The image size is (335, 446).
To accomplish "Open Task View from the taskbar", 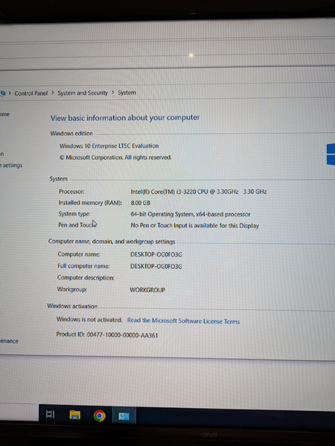I will coord(51,415).
